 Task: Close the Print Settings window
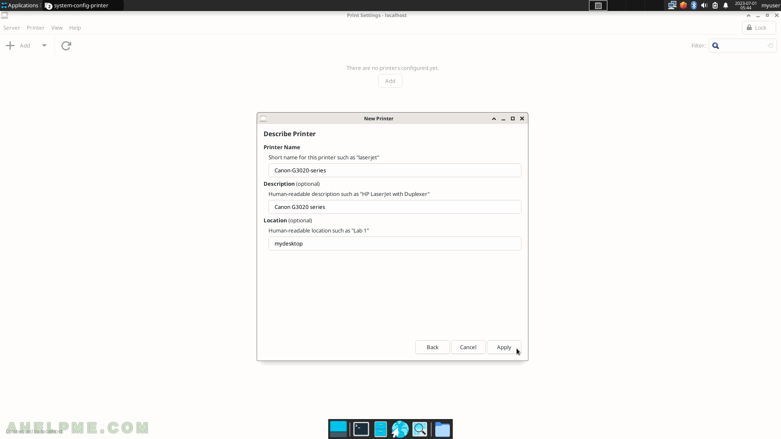point(777,15)
